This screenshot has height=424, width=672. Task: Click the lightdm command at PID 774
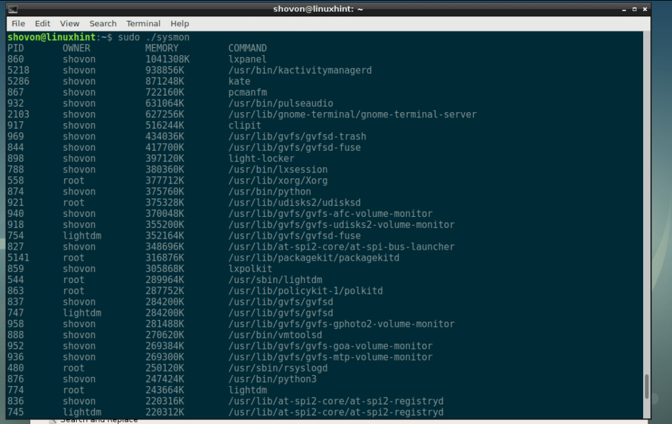tap(247, 390)
